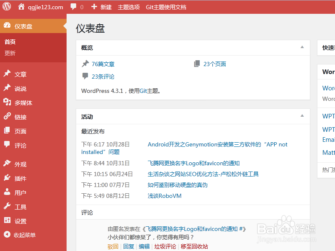Open 主题选项 in the admin bar
Screen dimensions: 335x251
129,7
